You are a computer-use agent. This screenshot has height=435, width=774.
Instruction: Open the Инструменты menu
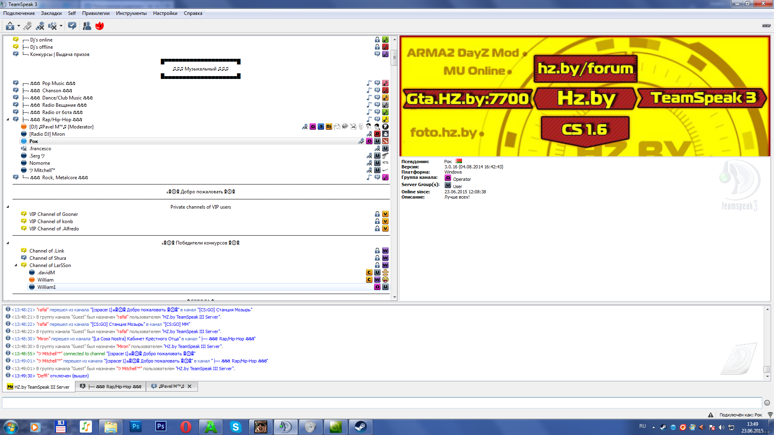click(131, 13)
